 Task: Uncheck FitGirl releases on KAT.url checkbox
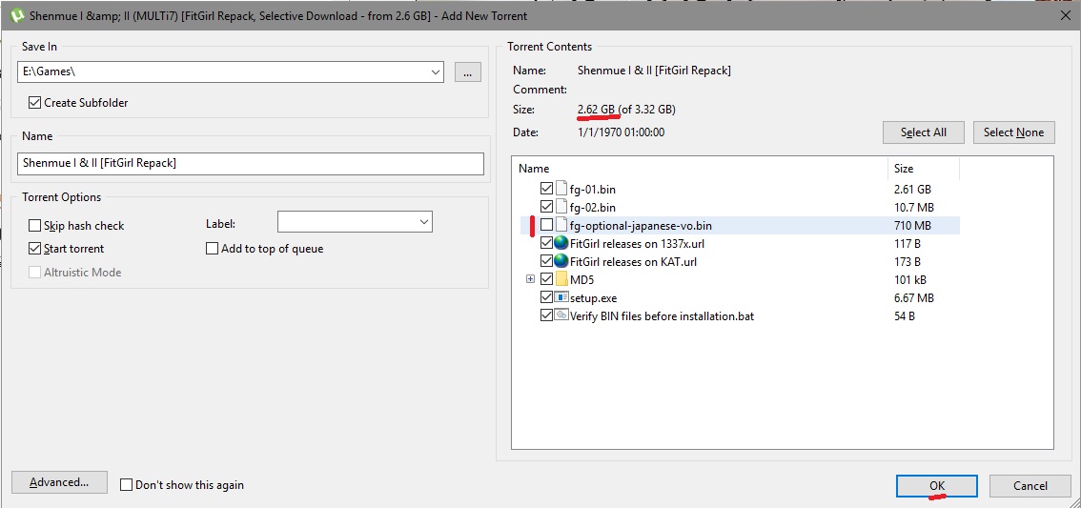coord(547,261)
